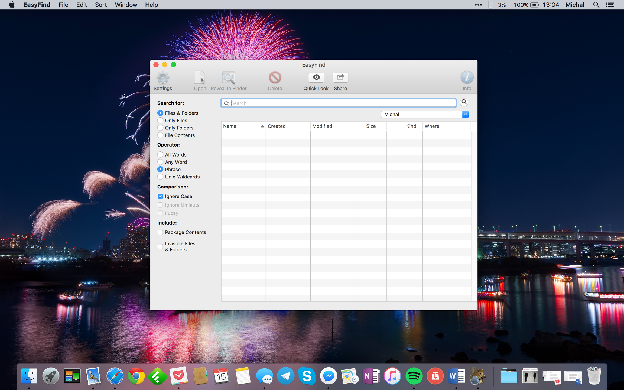The height and width of the screenshot is (390, 624).
Task: Click inside the Search text field
Action: pyautogui.click(x=341, y=103)
